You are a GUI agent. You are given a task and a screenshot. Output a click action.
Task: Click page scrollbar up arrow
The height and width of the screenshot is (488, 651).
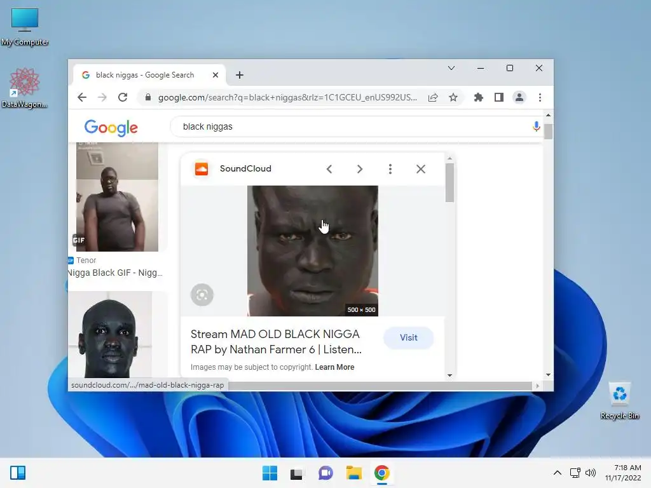coord(549,115)
